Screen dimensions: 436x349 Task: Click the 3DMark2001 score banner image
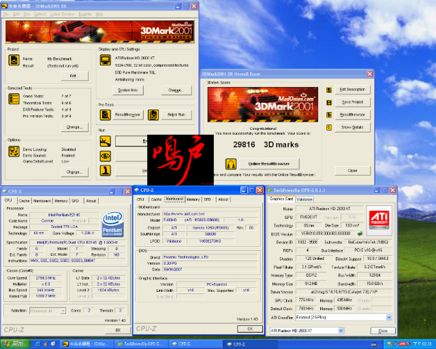tap(263, 104)
